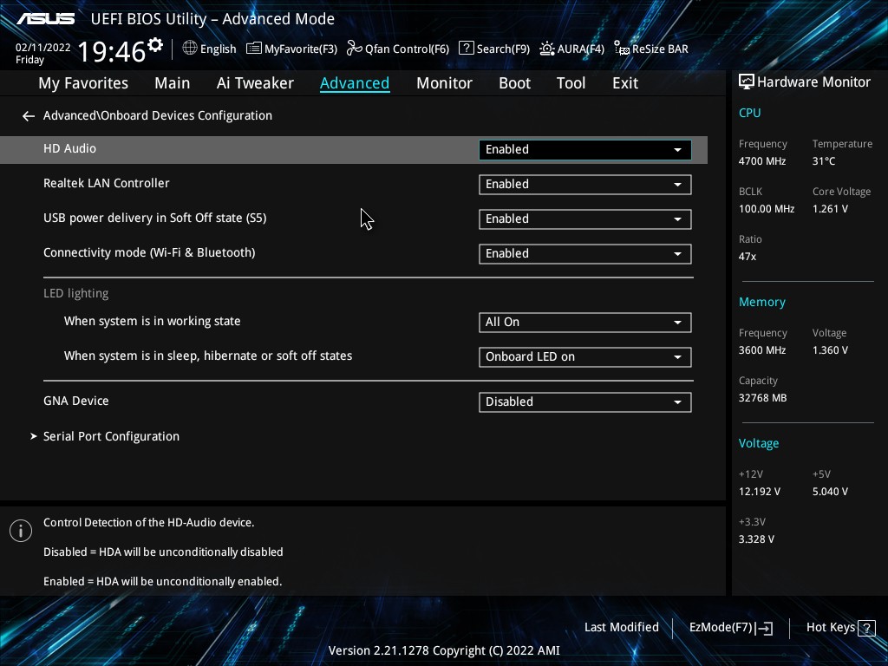The image size is (888, 666).
Task: Change the GNA Device dropdown value
Action: click(584, 402)
